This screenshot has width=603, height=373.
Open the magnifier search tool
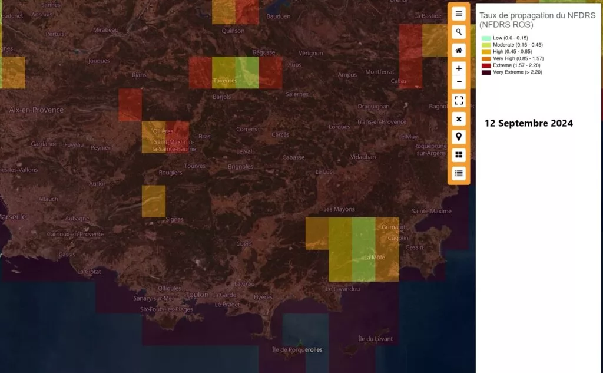459,32
